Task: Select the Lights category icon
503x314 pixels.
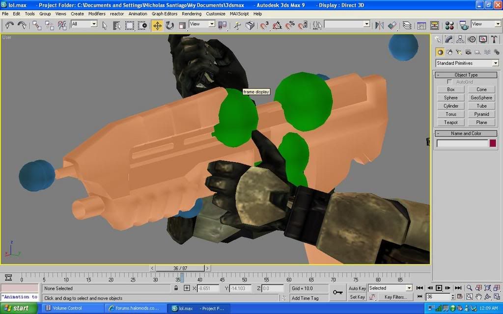Action: click(x=459, y=52)
